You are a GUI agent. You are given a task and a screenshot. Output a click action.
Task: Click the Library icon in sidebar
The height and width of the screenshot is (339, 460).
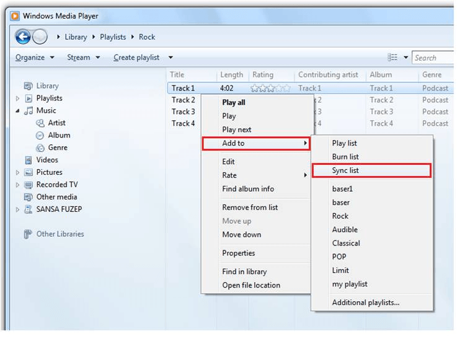[x=29, y=86]
